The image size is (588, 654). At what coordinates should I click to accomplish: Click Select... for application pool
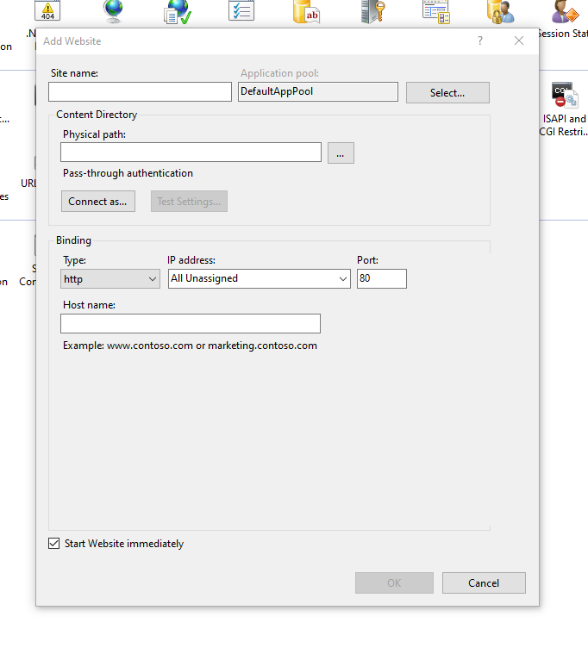(447, 93)
